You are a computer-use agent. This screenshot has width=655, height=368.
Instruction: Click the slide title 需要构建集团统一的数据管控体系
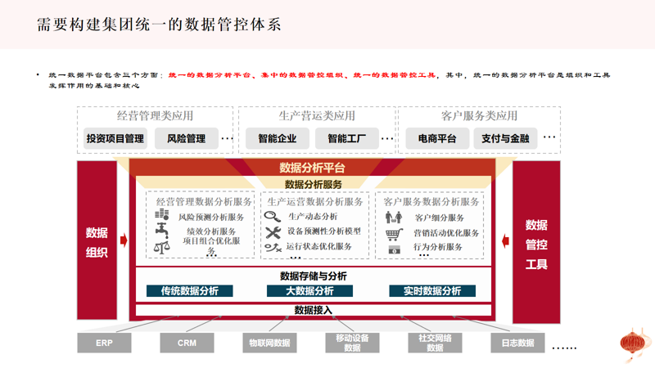tap(159, 25)
